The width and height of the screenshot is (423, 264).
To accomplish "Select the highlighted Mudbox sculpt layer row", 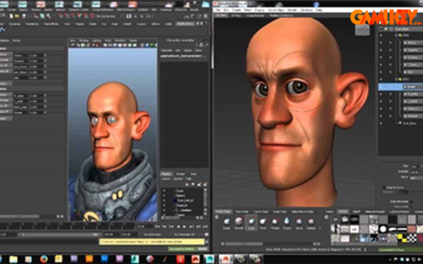I will tap(400, 87).
